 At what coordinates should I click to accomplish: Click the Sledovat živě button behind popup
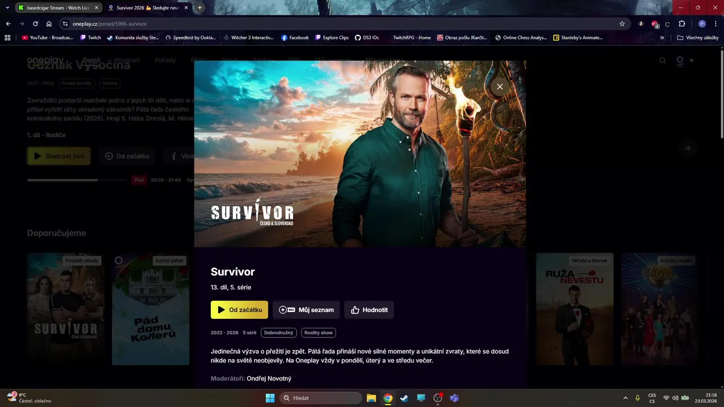(59, 156)
